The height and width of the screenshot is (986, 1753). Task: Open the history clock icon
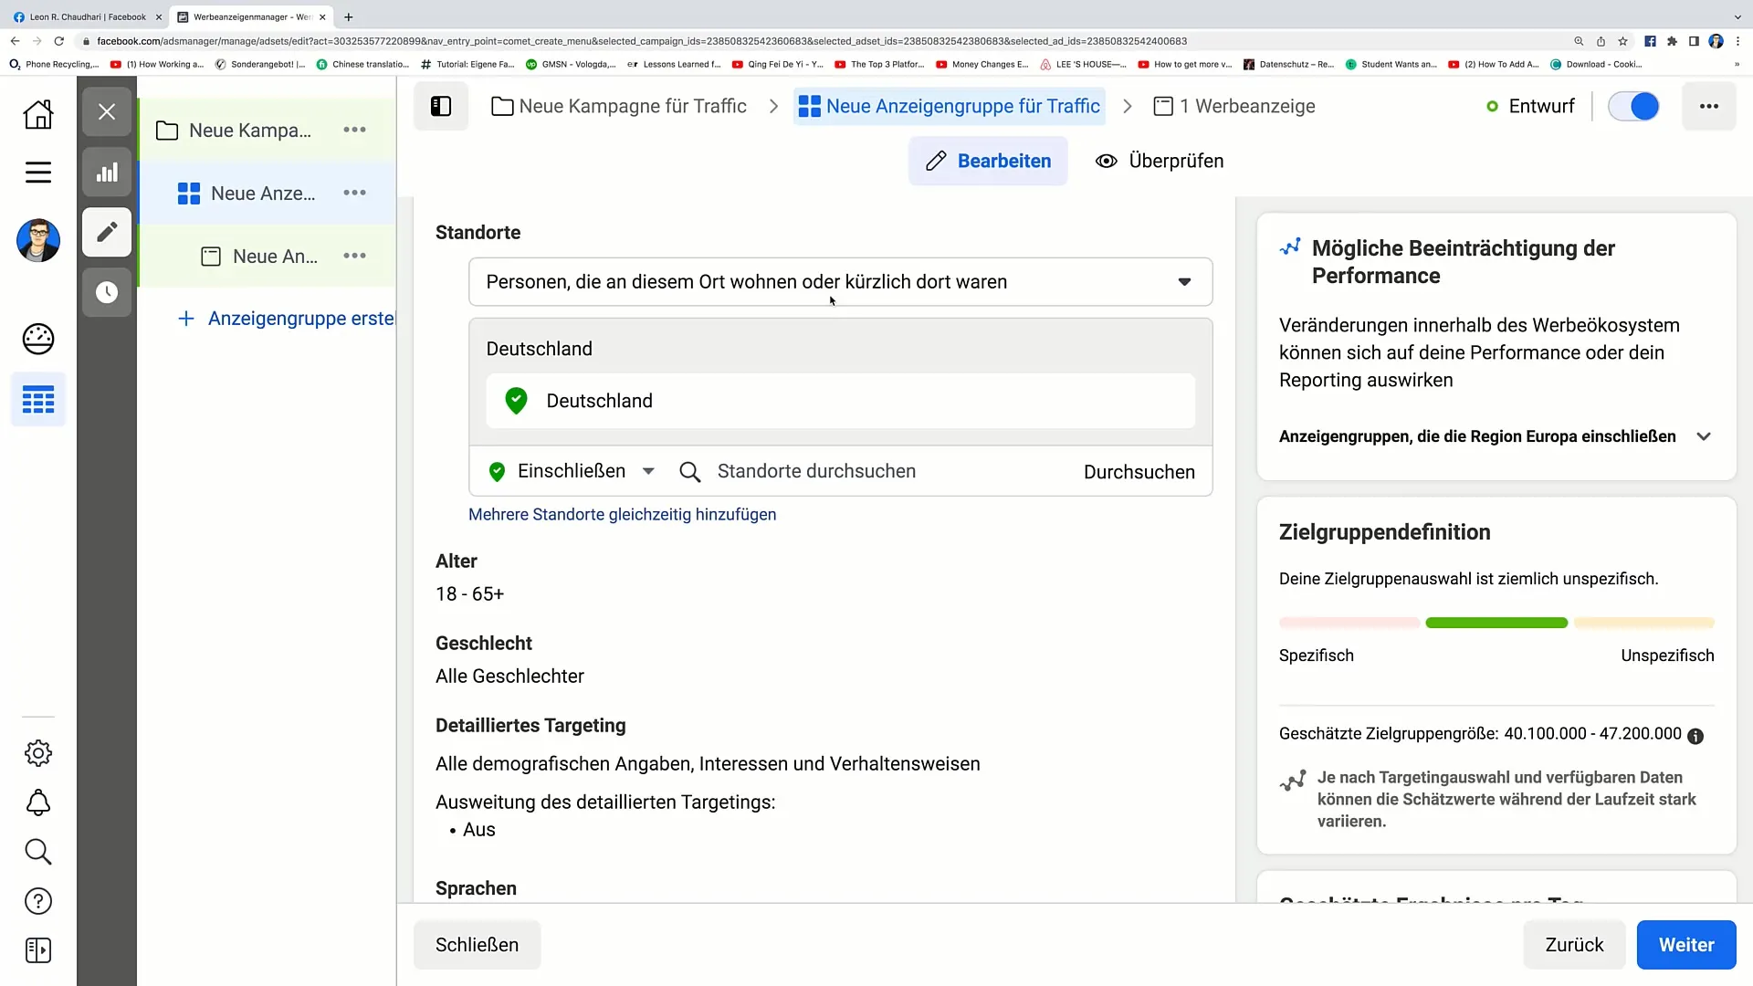pos(107,292)
